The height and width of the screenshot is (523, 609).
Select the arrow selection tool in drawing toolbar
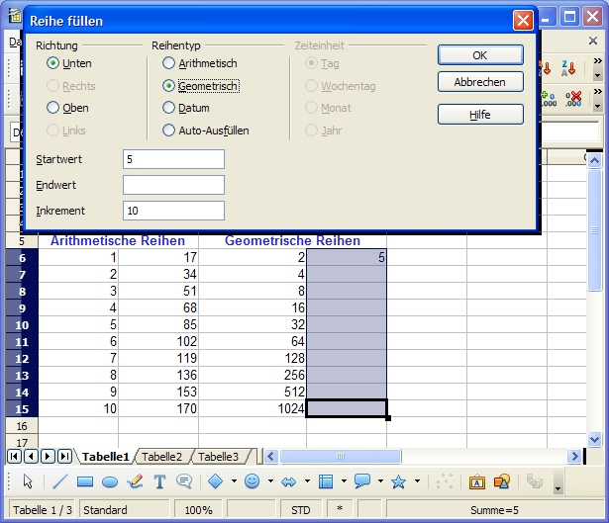click(x=28, y=481)
